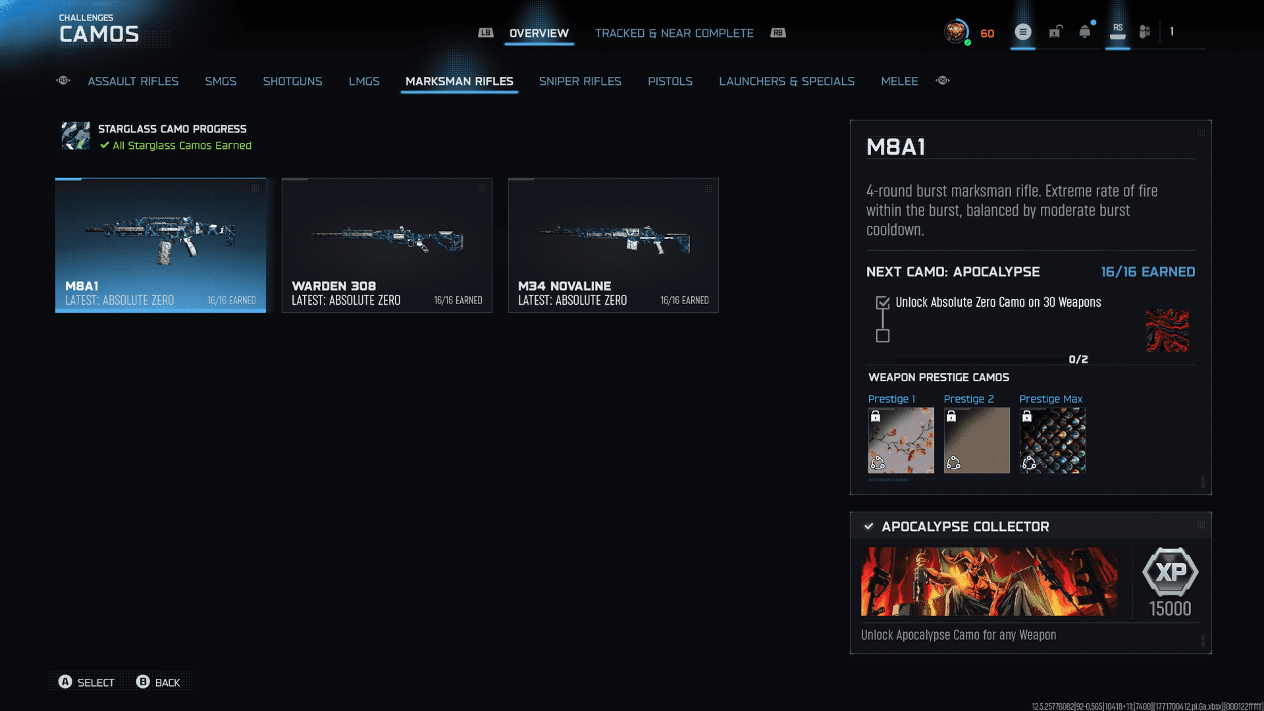Cycle weapon categories left with stick icon
1264x711 pixels.
(x=63, y=80)
